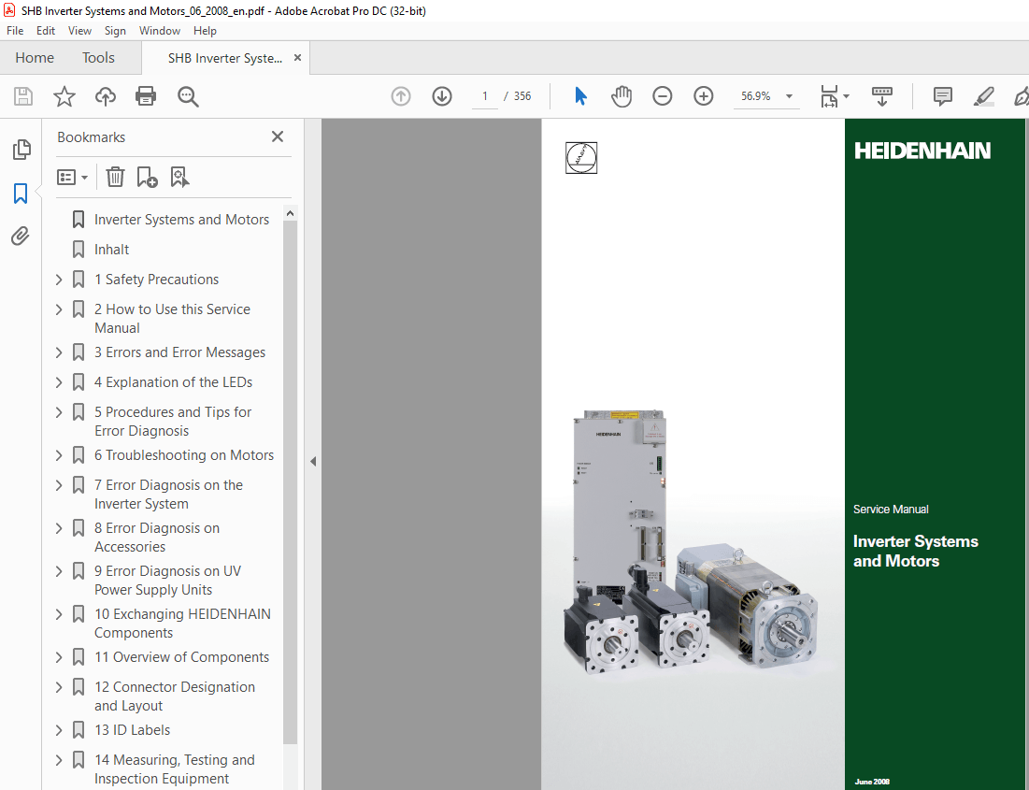Image resolution: width=1029 pixels, height=790 pixels.
Task: Open the zoom percentage dropdown
Action: coord(788,96)
